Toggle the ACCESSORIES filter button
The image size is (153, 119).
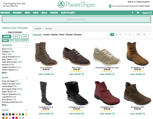click(22, 41)
